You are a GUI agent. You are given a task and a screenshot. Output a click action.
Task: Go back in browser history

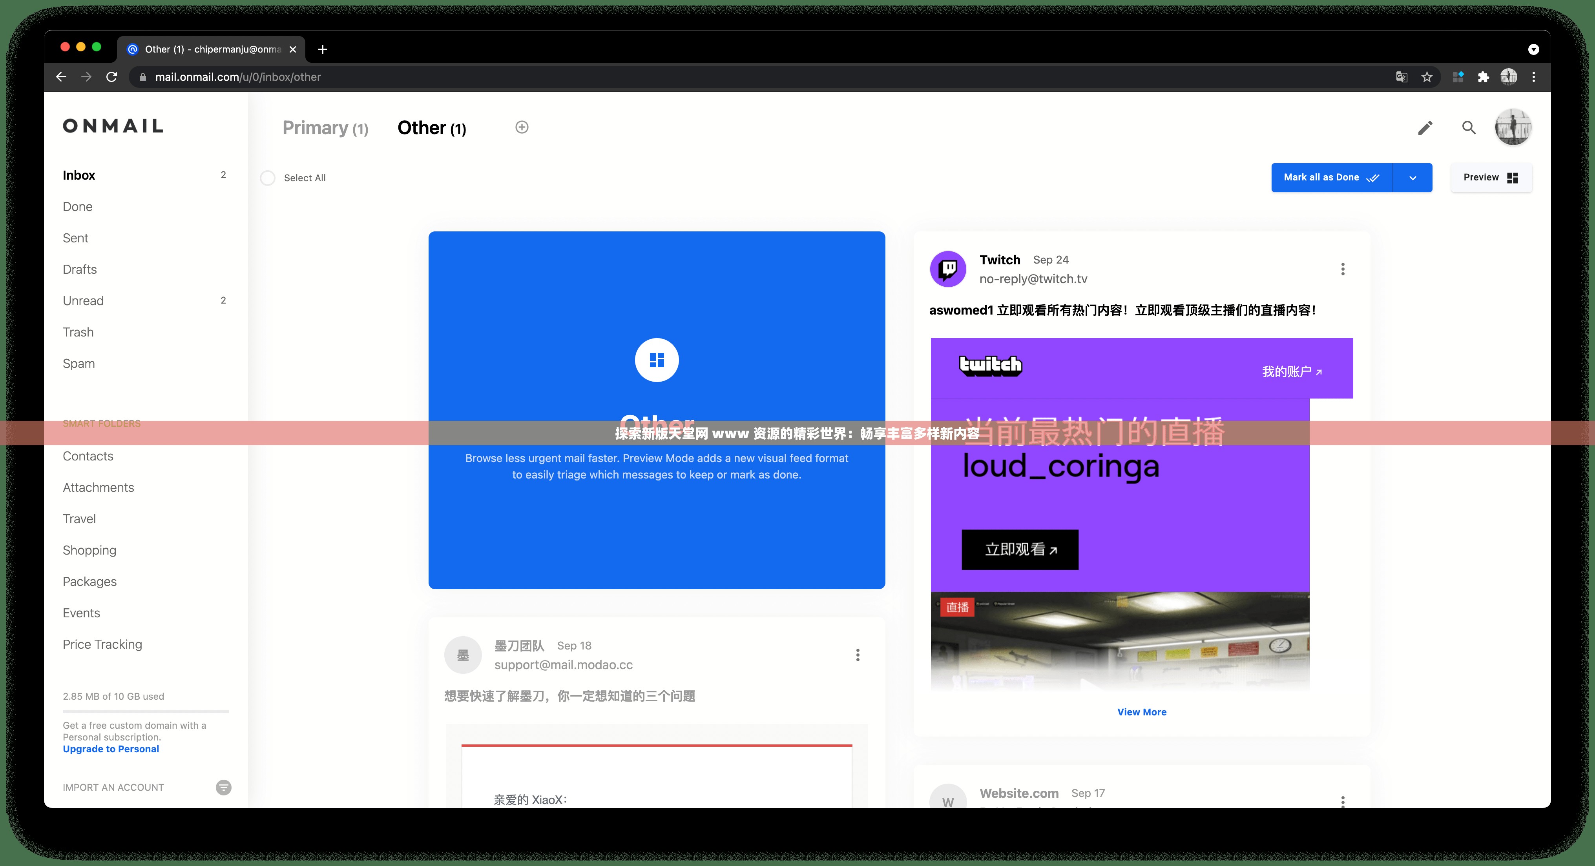61,77
